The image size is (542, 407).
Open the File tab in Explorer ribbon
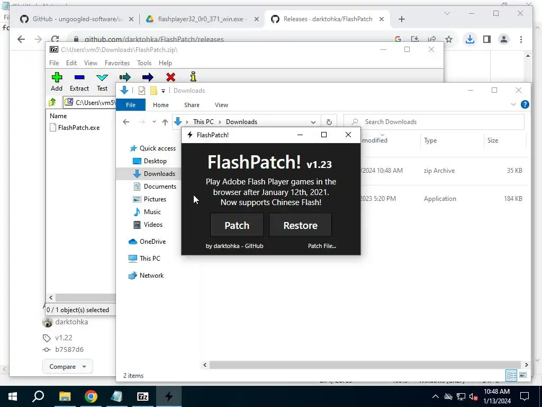click(131, 105)
